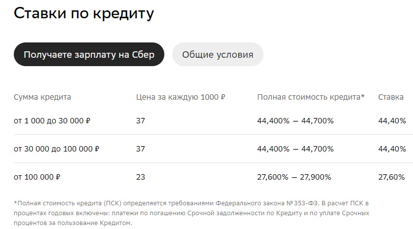Click the first row's '44,400% – 44,700%' value

click(295, 121)
